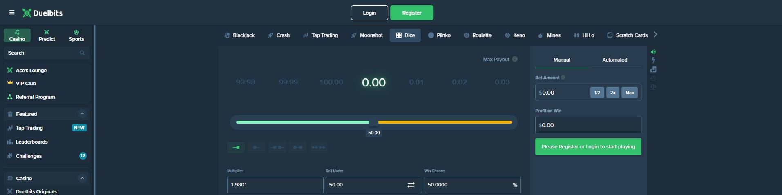This screenshot has height=195, width=782.
Task: Select the two-range slider mode
Action: click(x=318, y=147)
